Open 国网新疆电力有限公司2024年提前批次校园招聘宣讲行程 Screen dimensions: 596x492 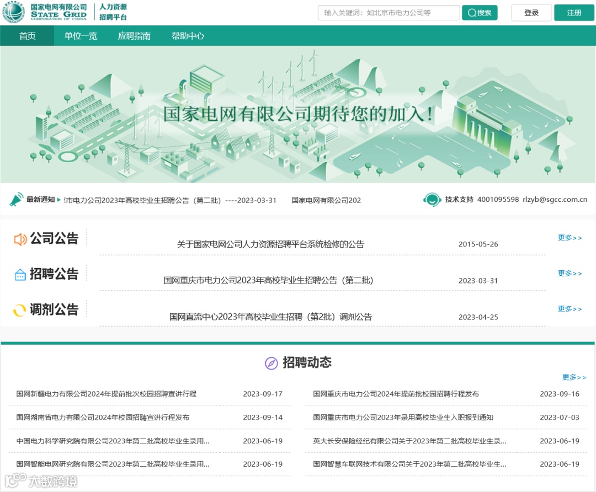pyautogui.click(x=107, y=394)
